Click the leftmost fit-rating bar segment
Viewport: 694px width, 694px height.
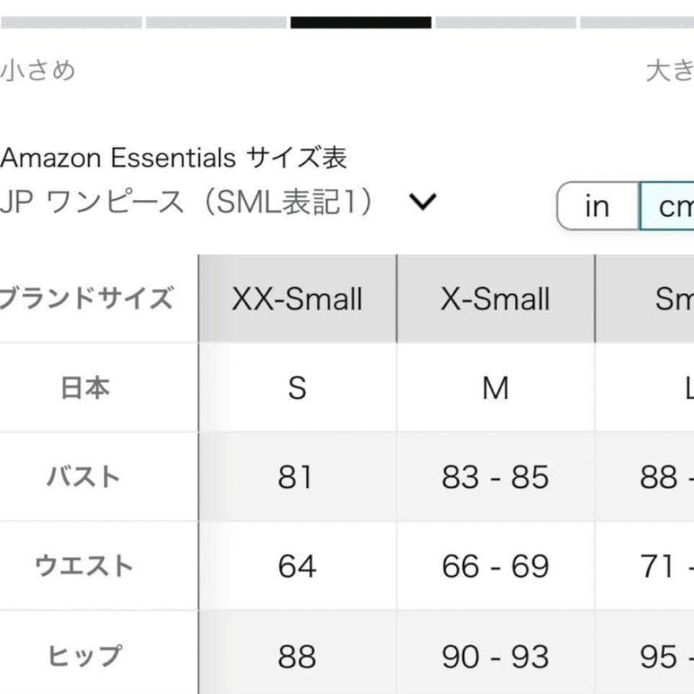[71, 22]
